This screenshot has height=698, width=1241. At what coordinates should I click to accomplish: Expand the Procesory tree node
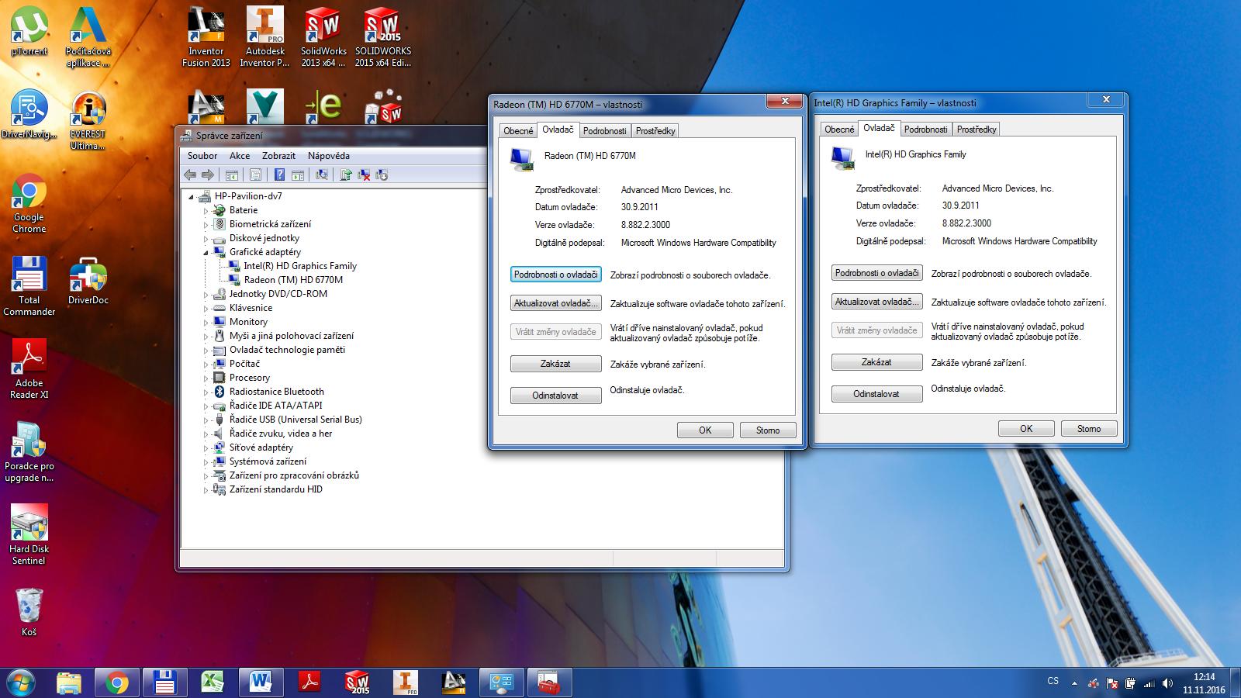point(206,378)
